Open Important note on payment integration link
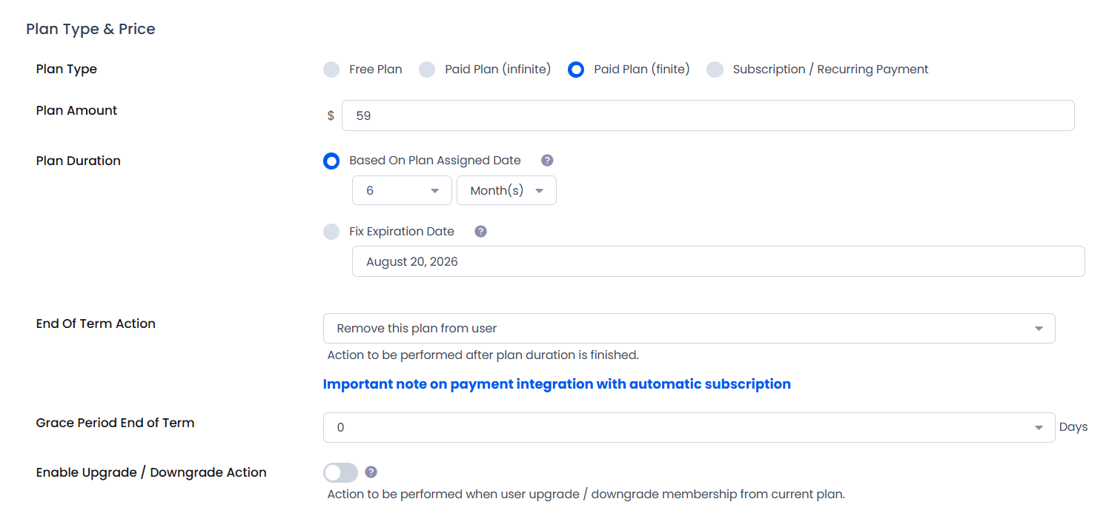The height and width of the screenshot is (513, 1106). pos(557,384)
